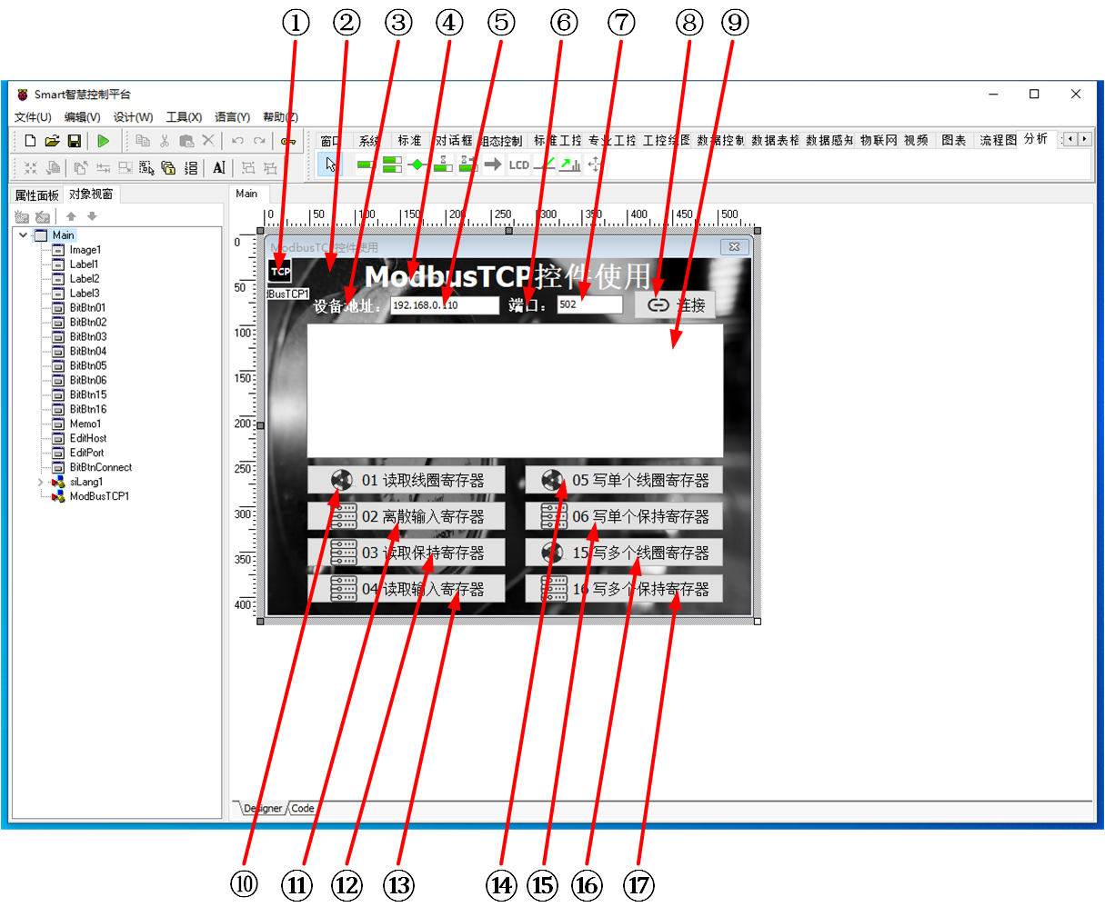The width and height of the screenshot is (1105, 917).
Task: Click the port field containing 502
Action: (589, 304)
